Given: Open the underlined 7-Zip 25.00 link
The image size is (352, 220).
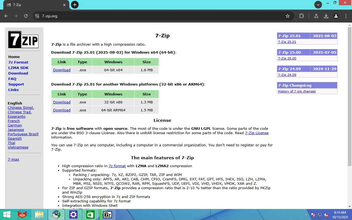Looking at the screenshot, I should pyautogui.click(x=287, y=58).
